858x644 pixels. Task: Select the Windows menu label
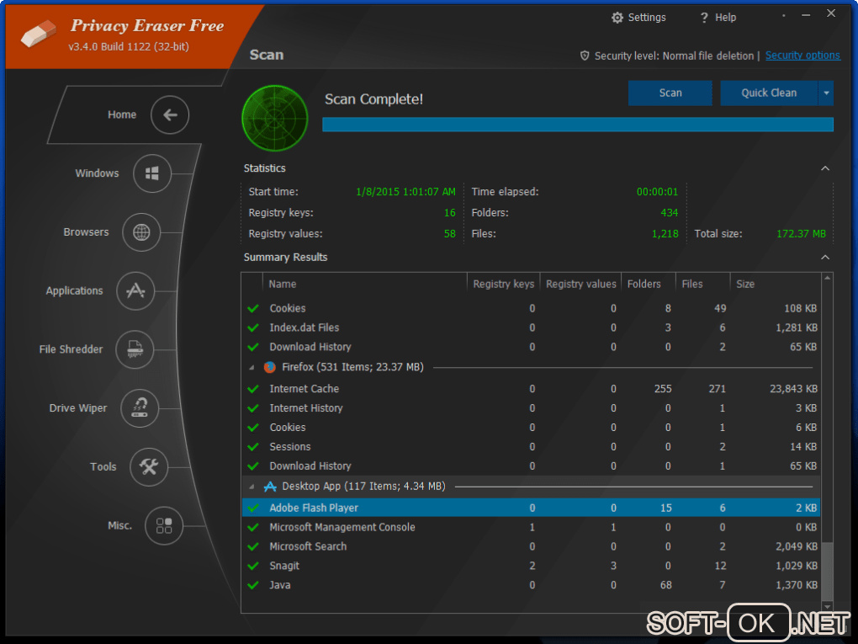(97, 173)
